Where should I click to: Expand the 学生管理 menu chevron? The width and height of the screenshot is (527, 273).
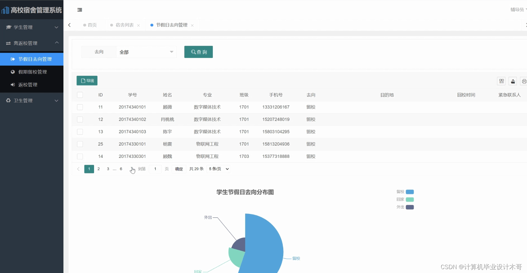pos(57,27)
